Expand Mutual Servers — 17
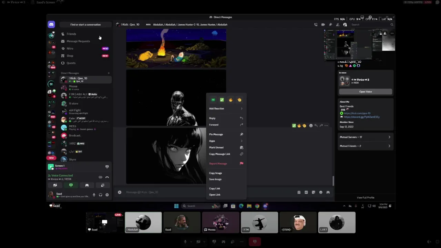Image resolution: width=441 pixels, height=248 pixels. 365,137
